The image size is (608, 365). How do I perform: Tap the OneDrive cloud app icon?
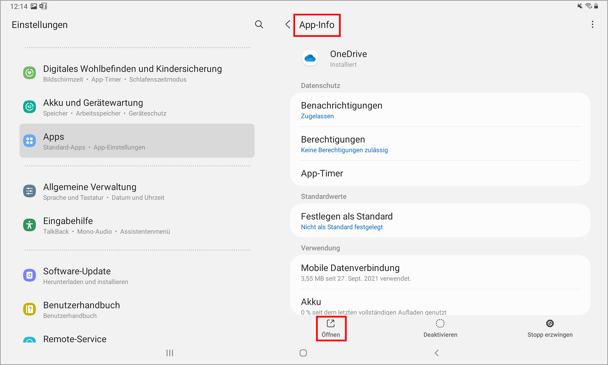(310, 58)
